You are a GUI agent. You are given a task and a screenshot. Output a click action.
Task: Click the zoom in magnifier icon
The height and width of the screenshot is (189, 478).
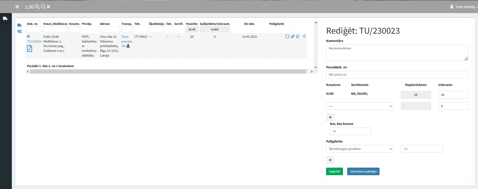37,7
